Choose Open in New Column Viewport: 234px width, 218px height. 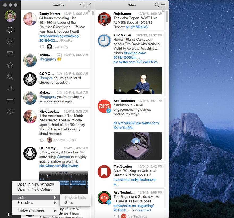(x=36, y=189)
